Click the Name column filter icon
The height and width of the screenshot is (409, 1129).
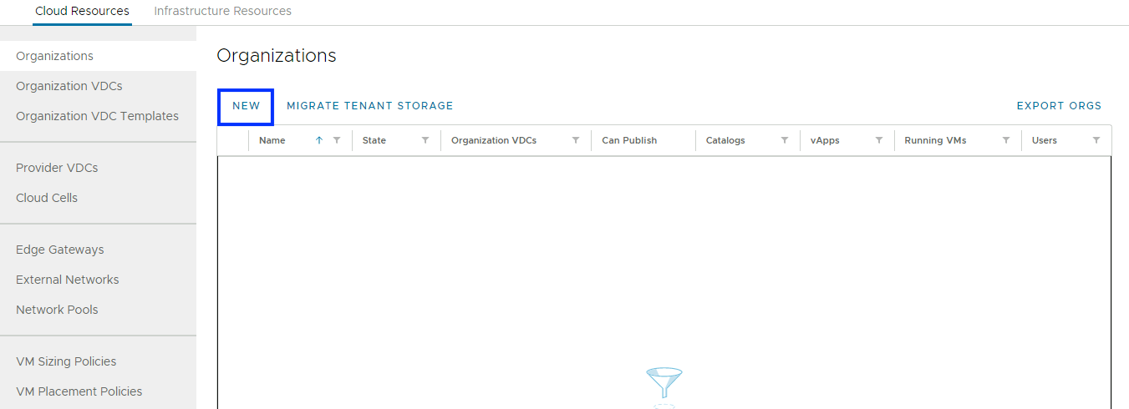click(x=337, y=140)
